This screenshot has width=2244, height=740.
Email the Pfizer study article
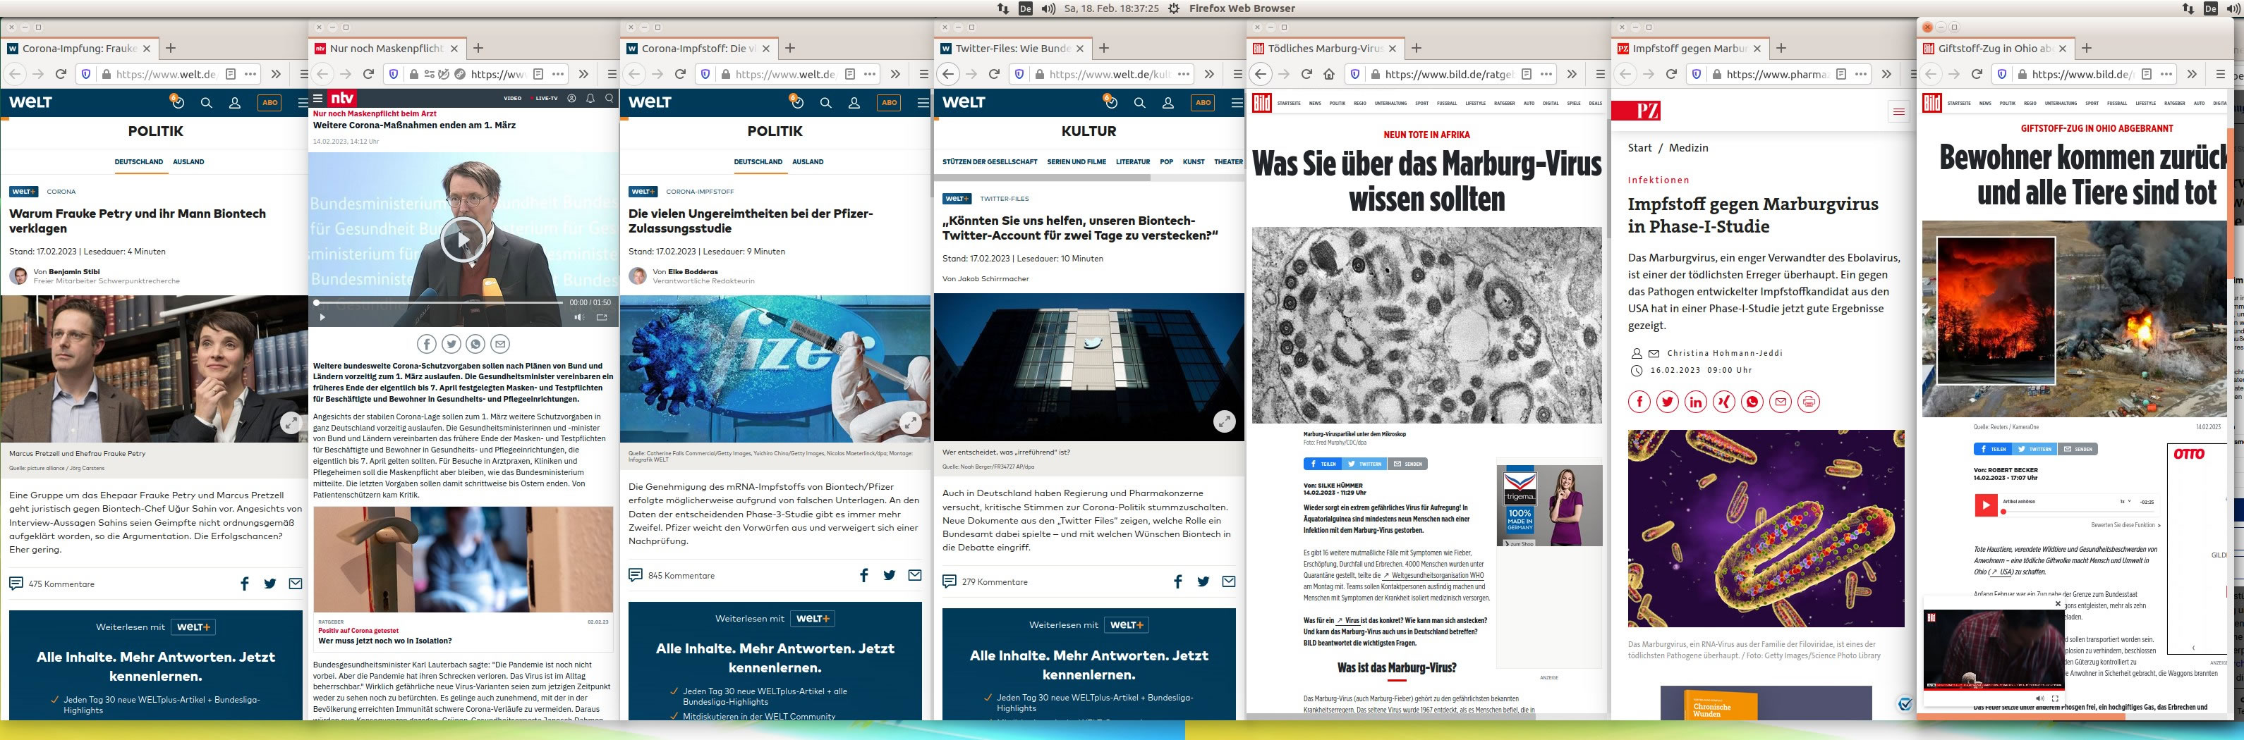(915, 576)
